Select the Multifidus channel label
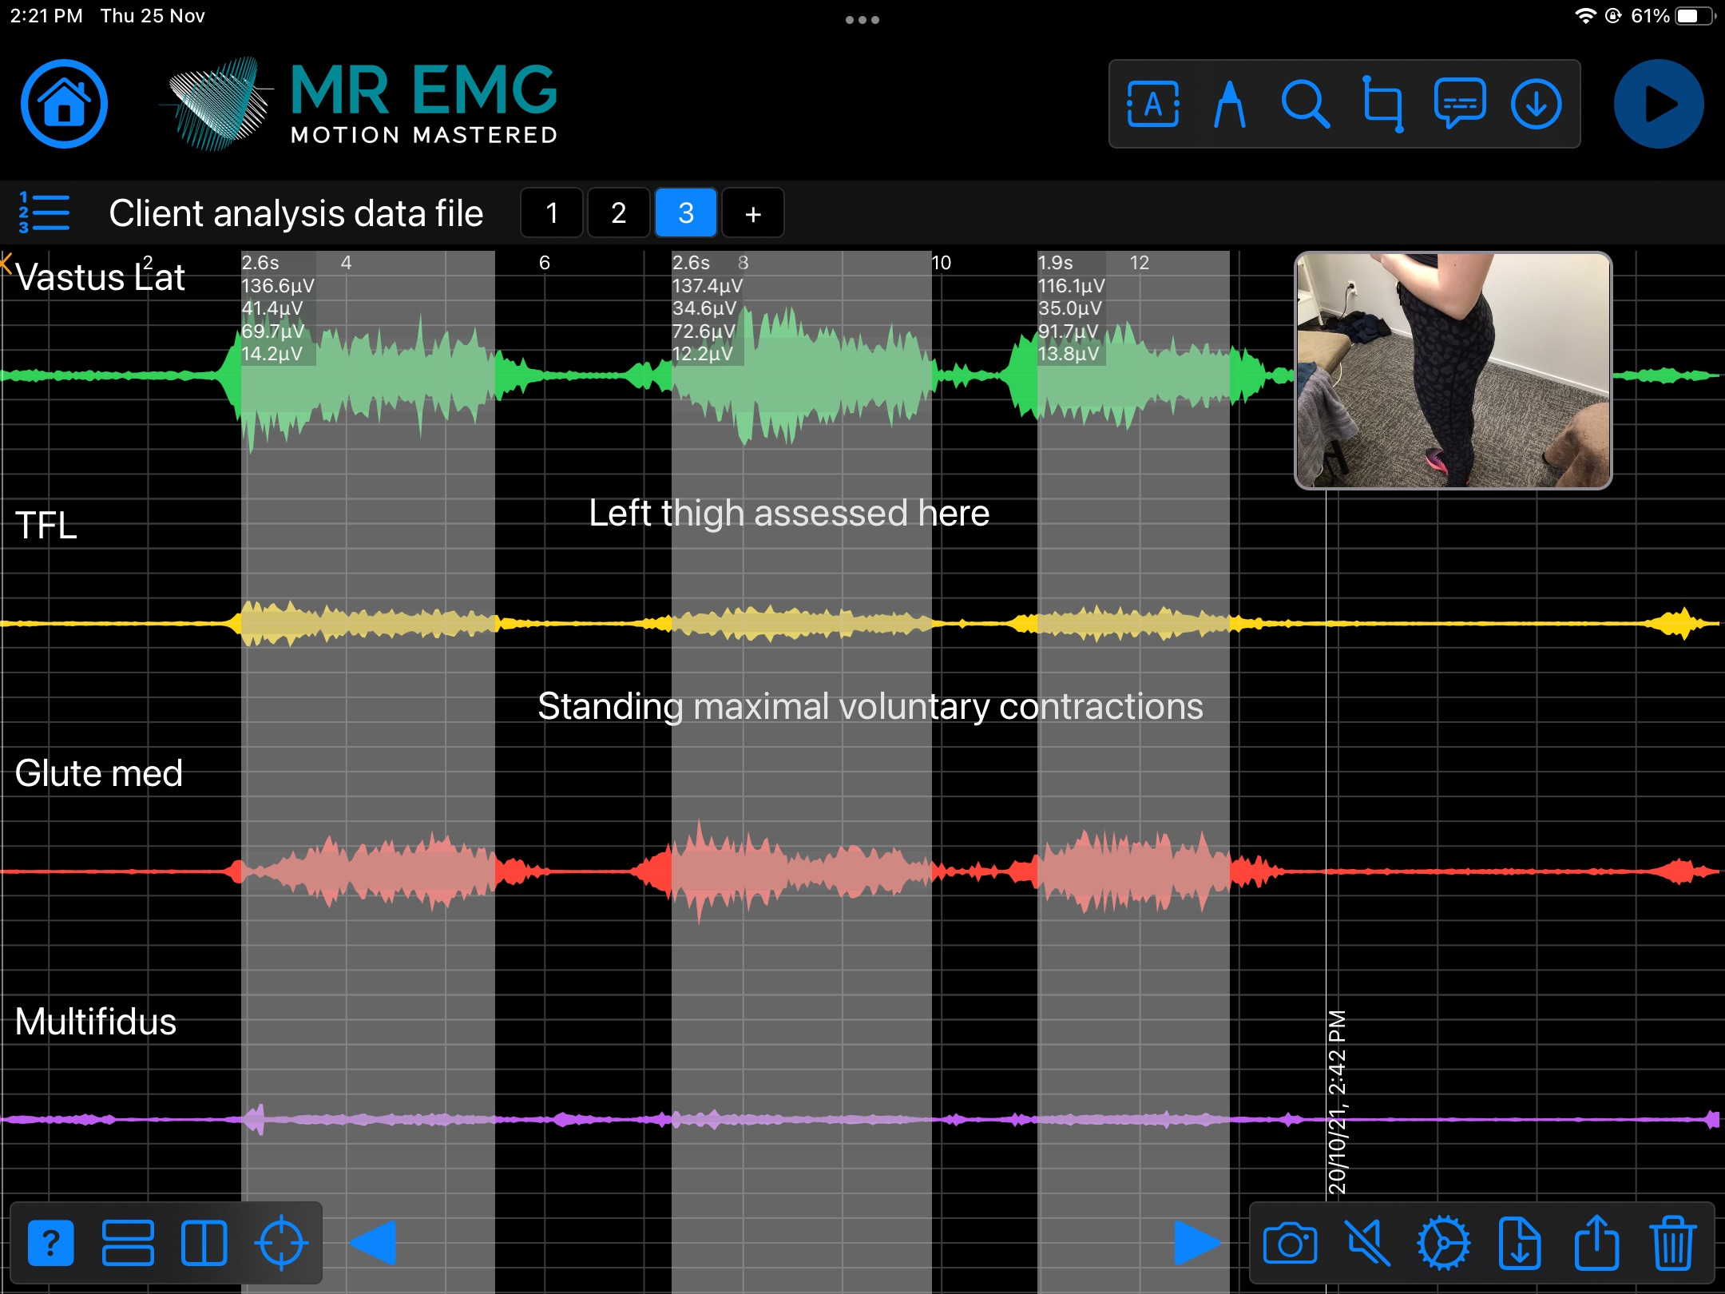Viewport: 1725px width, 1294px height. [x=95, y=1022]
